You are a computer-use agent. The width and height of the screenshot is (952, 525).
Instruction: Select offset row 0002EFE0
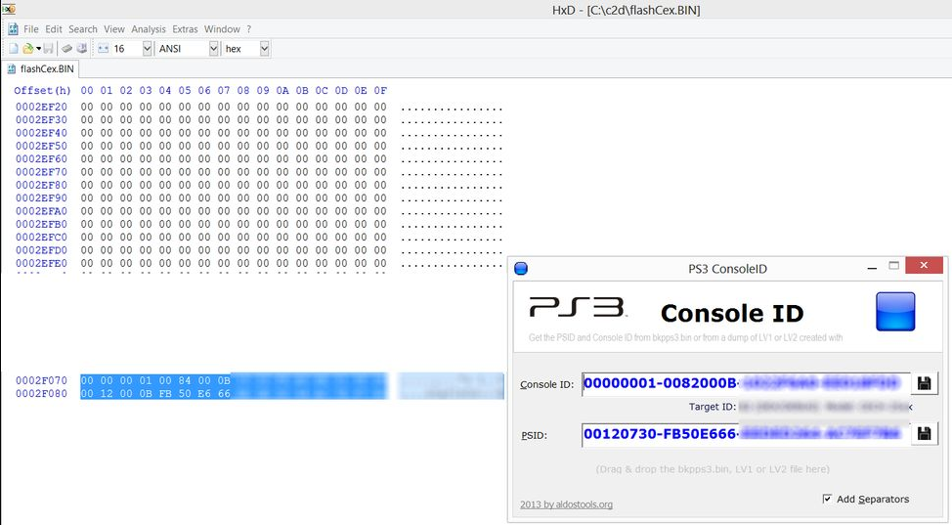pos(41,263)
